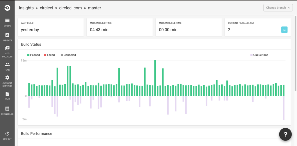This screenshot has width=297, height=146.
Task: Click the tallest green build bar
Action: point(155,78)
